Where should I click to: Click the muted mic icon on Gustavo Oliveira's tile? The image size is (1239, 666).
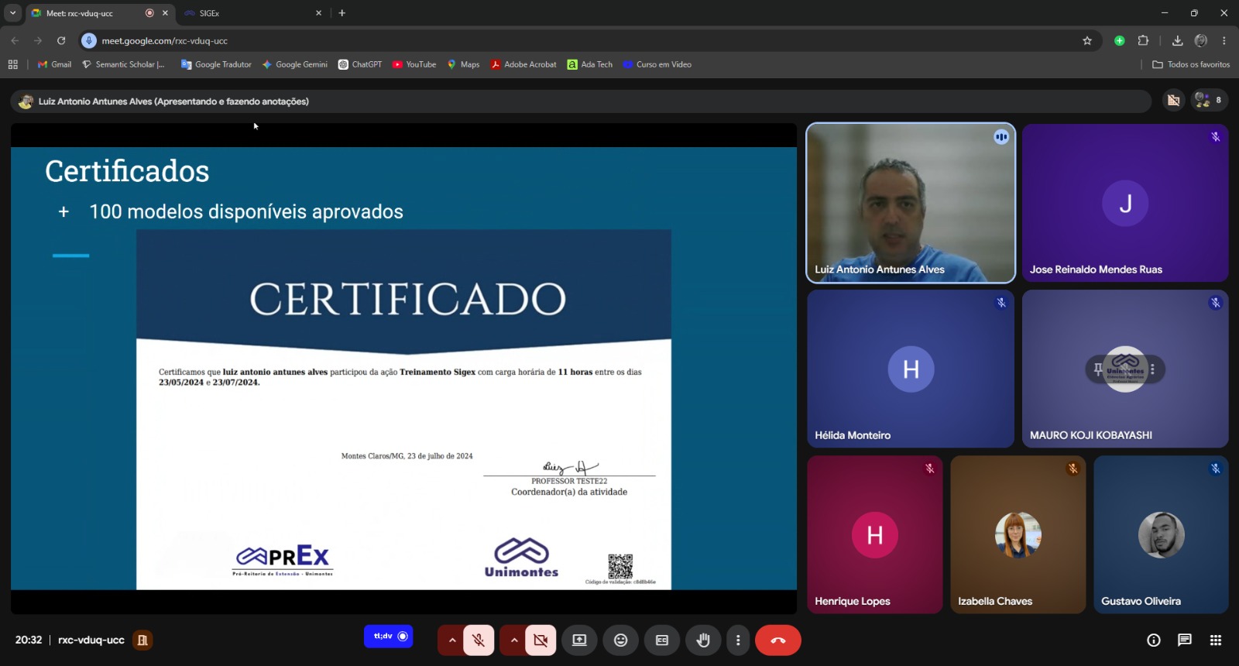tap(1216, 469)
